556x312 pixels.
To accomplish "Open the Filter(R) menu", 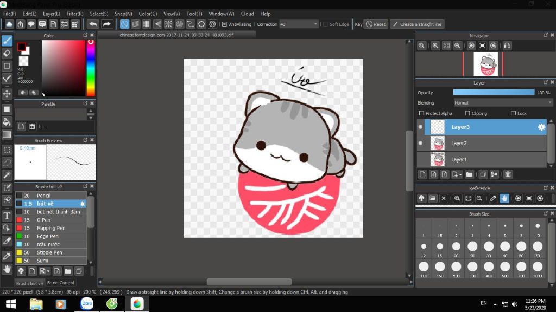I will [x=75, y=14].
